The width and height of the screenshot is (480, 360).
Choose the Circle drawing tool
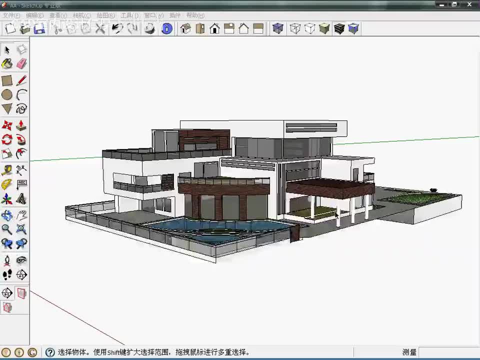click(x=7, y=94)
